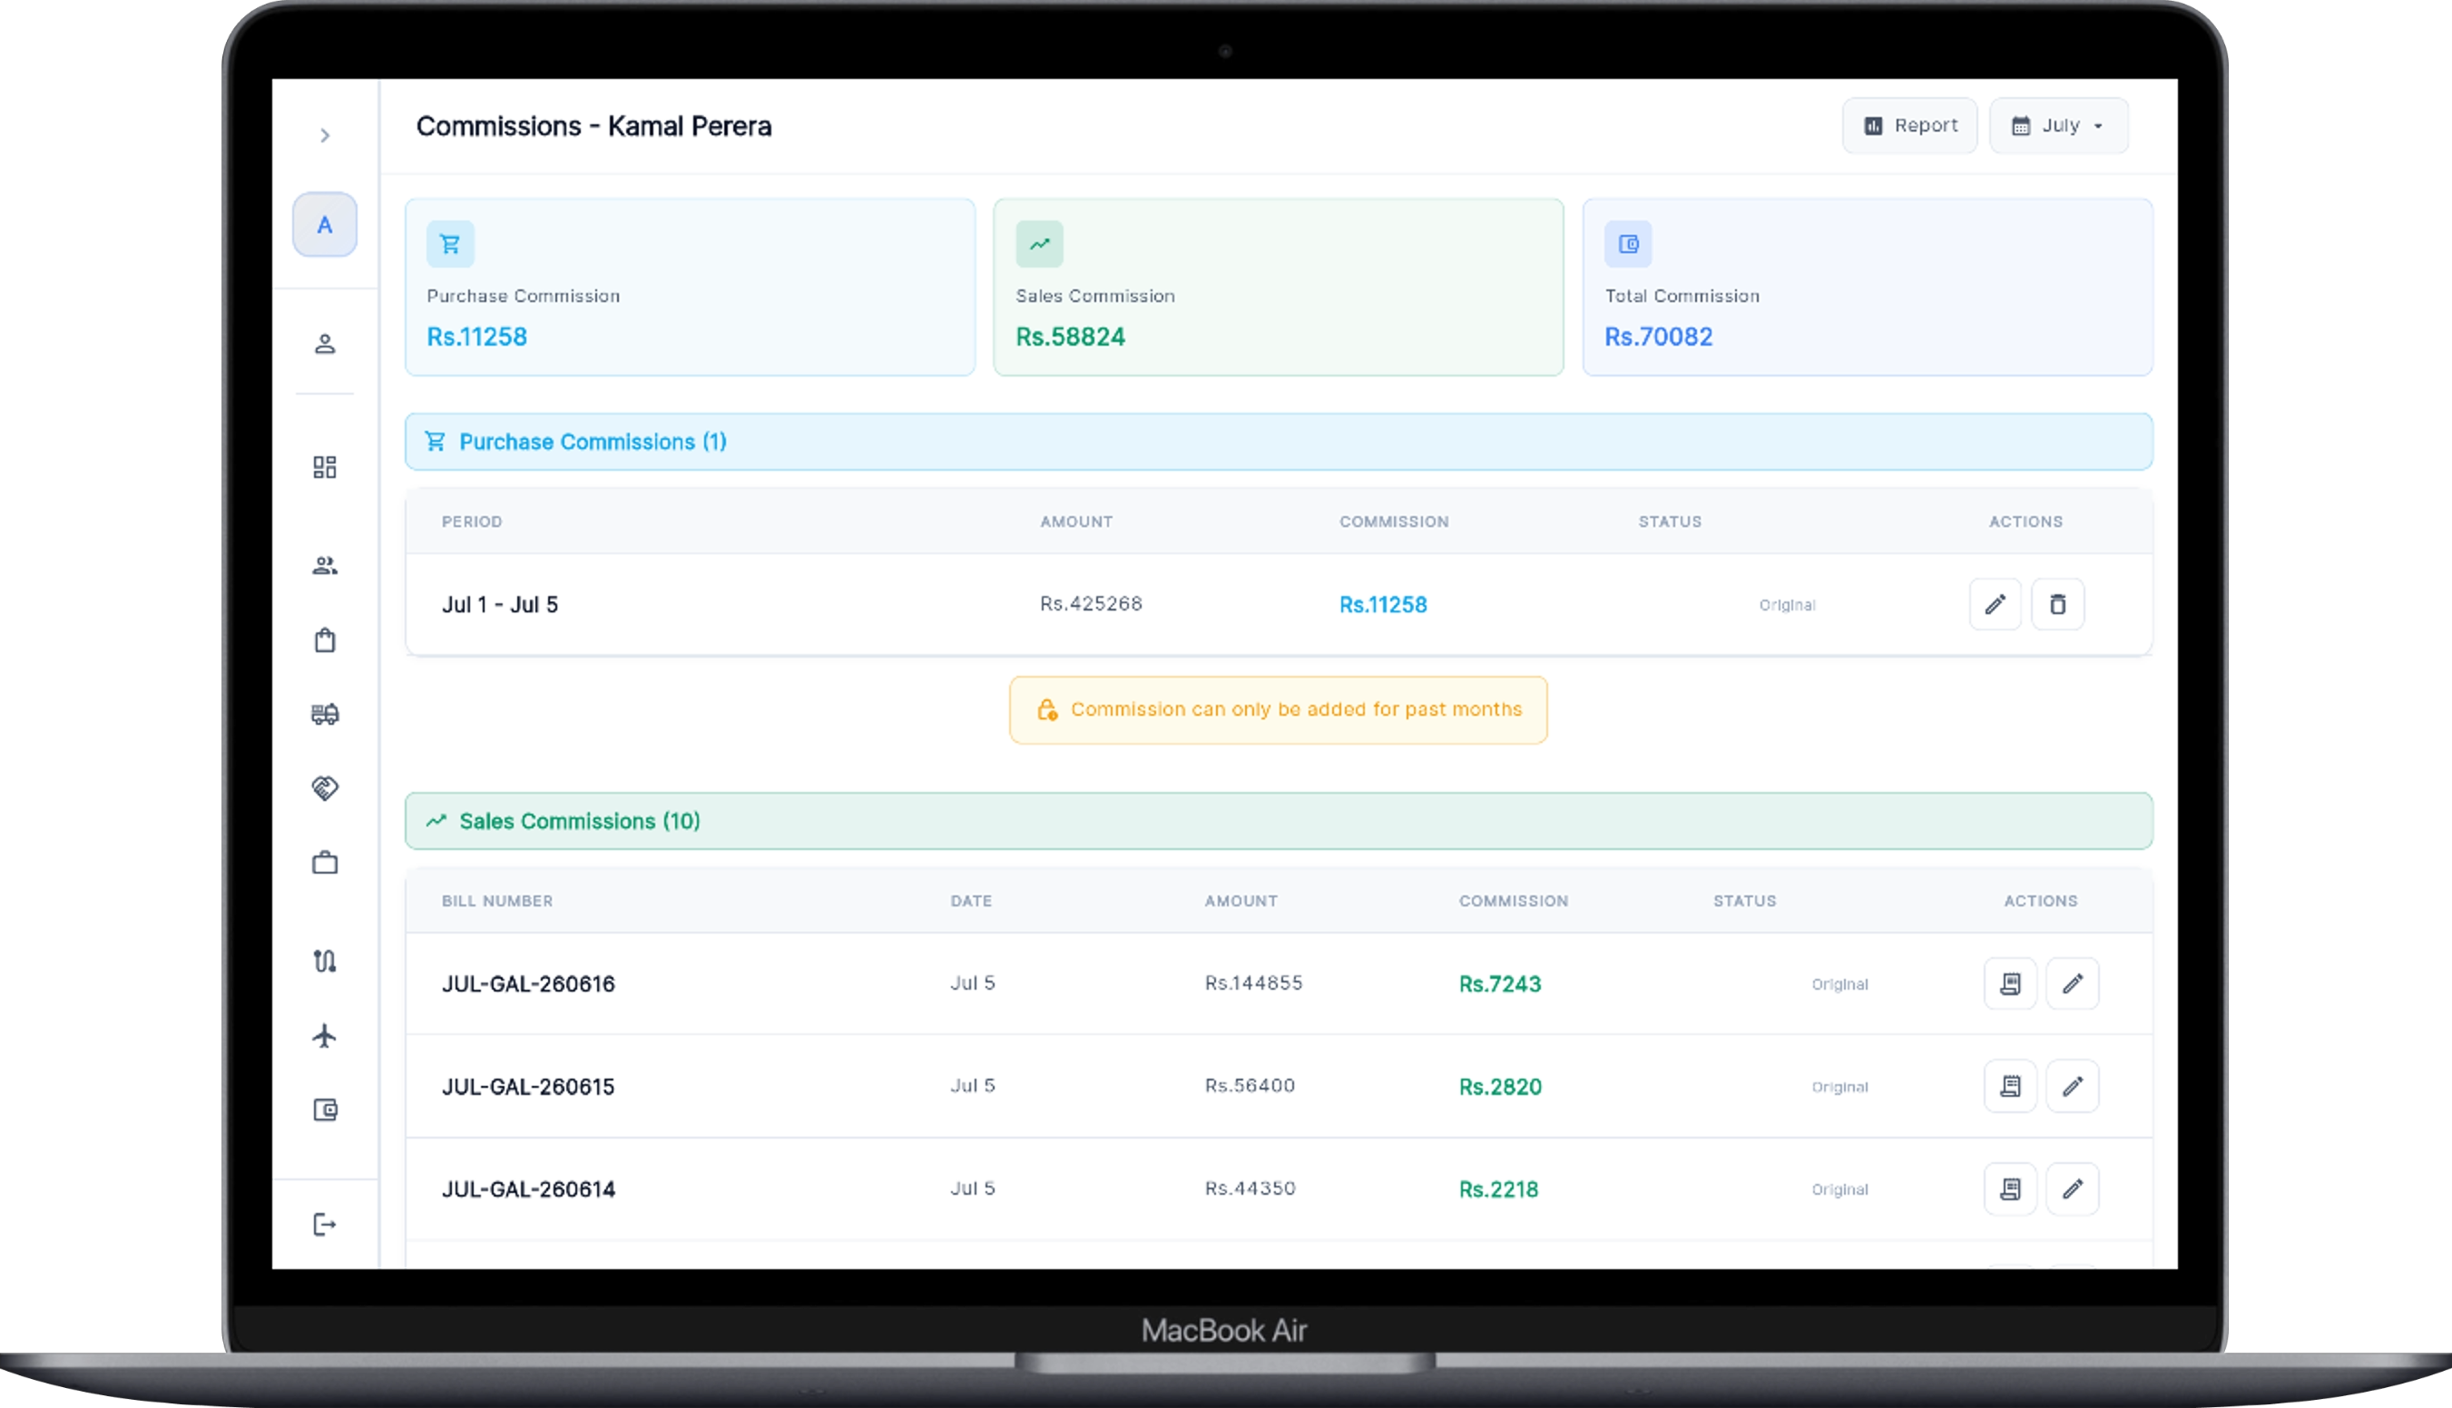Click the Rs.58824 sales commission total

point(1070,337)
